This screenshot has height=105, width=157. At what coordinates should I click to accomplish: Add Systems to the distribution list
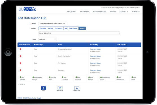[x=22, y=78]
